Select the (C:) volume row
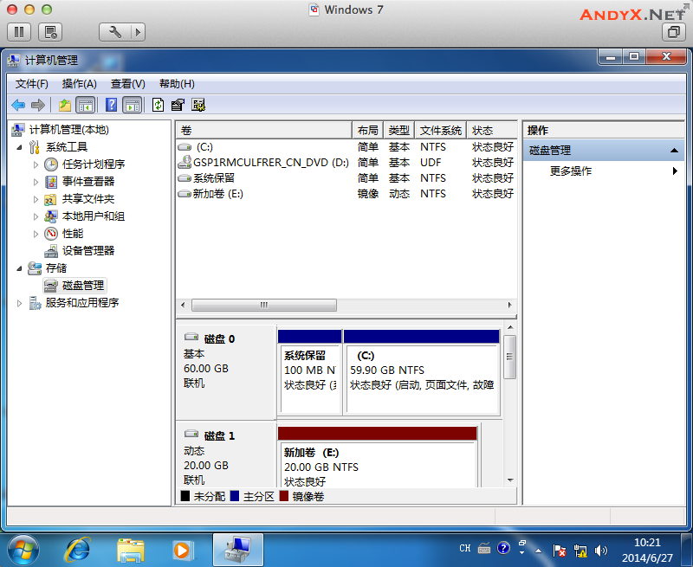 [346, 147]
